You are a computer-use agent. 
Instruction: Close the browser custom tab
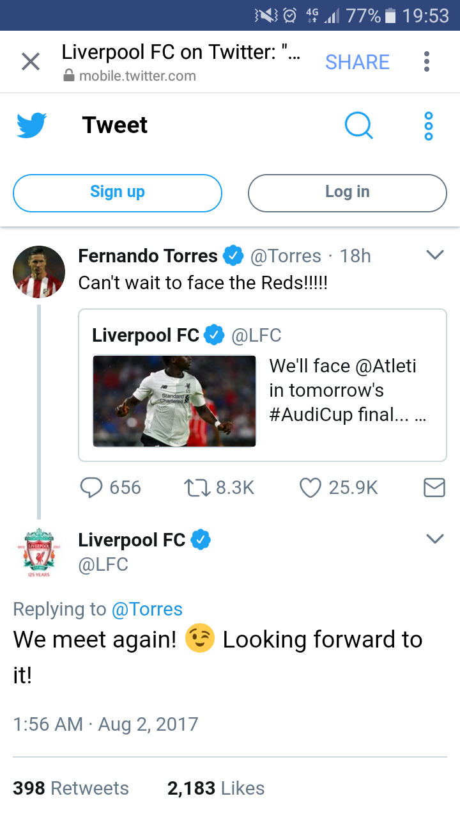31,62
